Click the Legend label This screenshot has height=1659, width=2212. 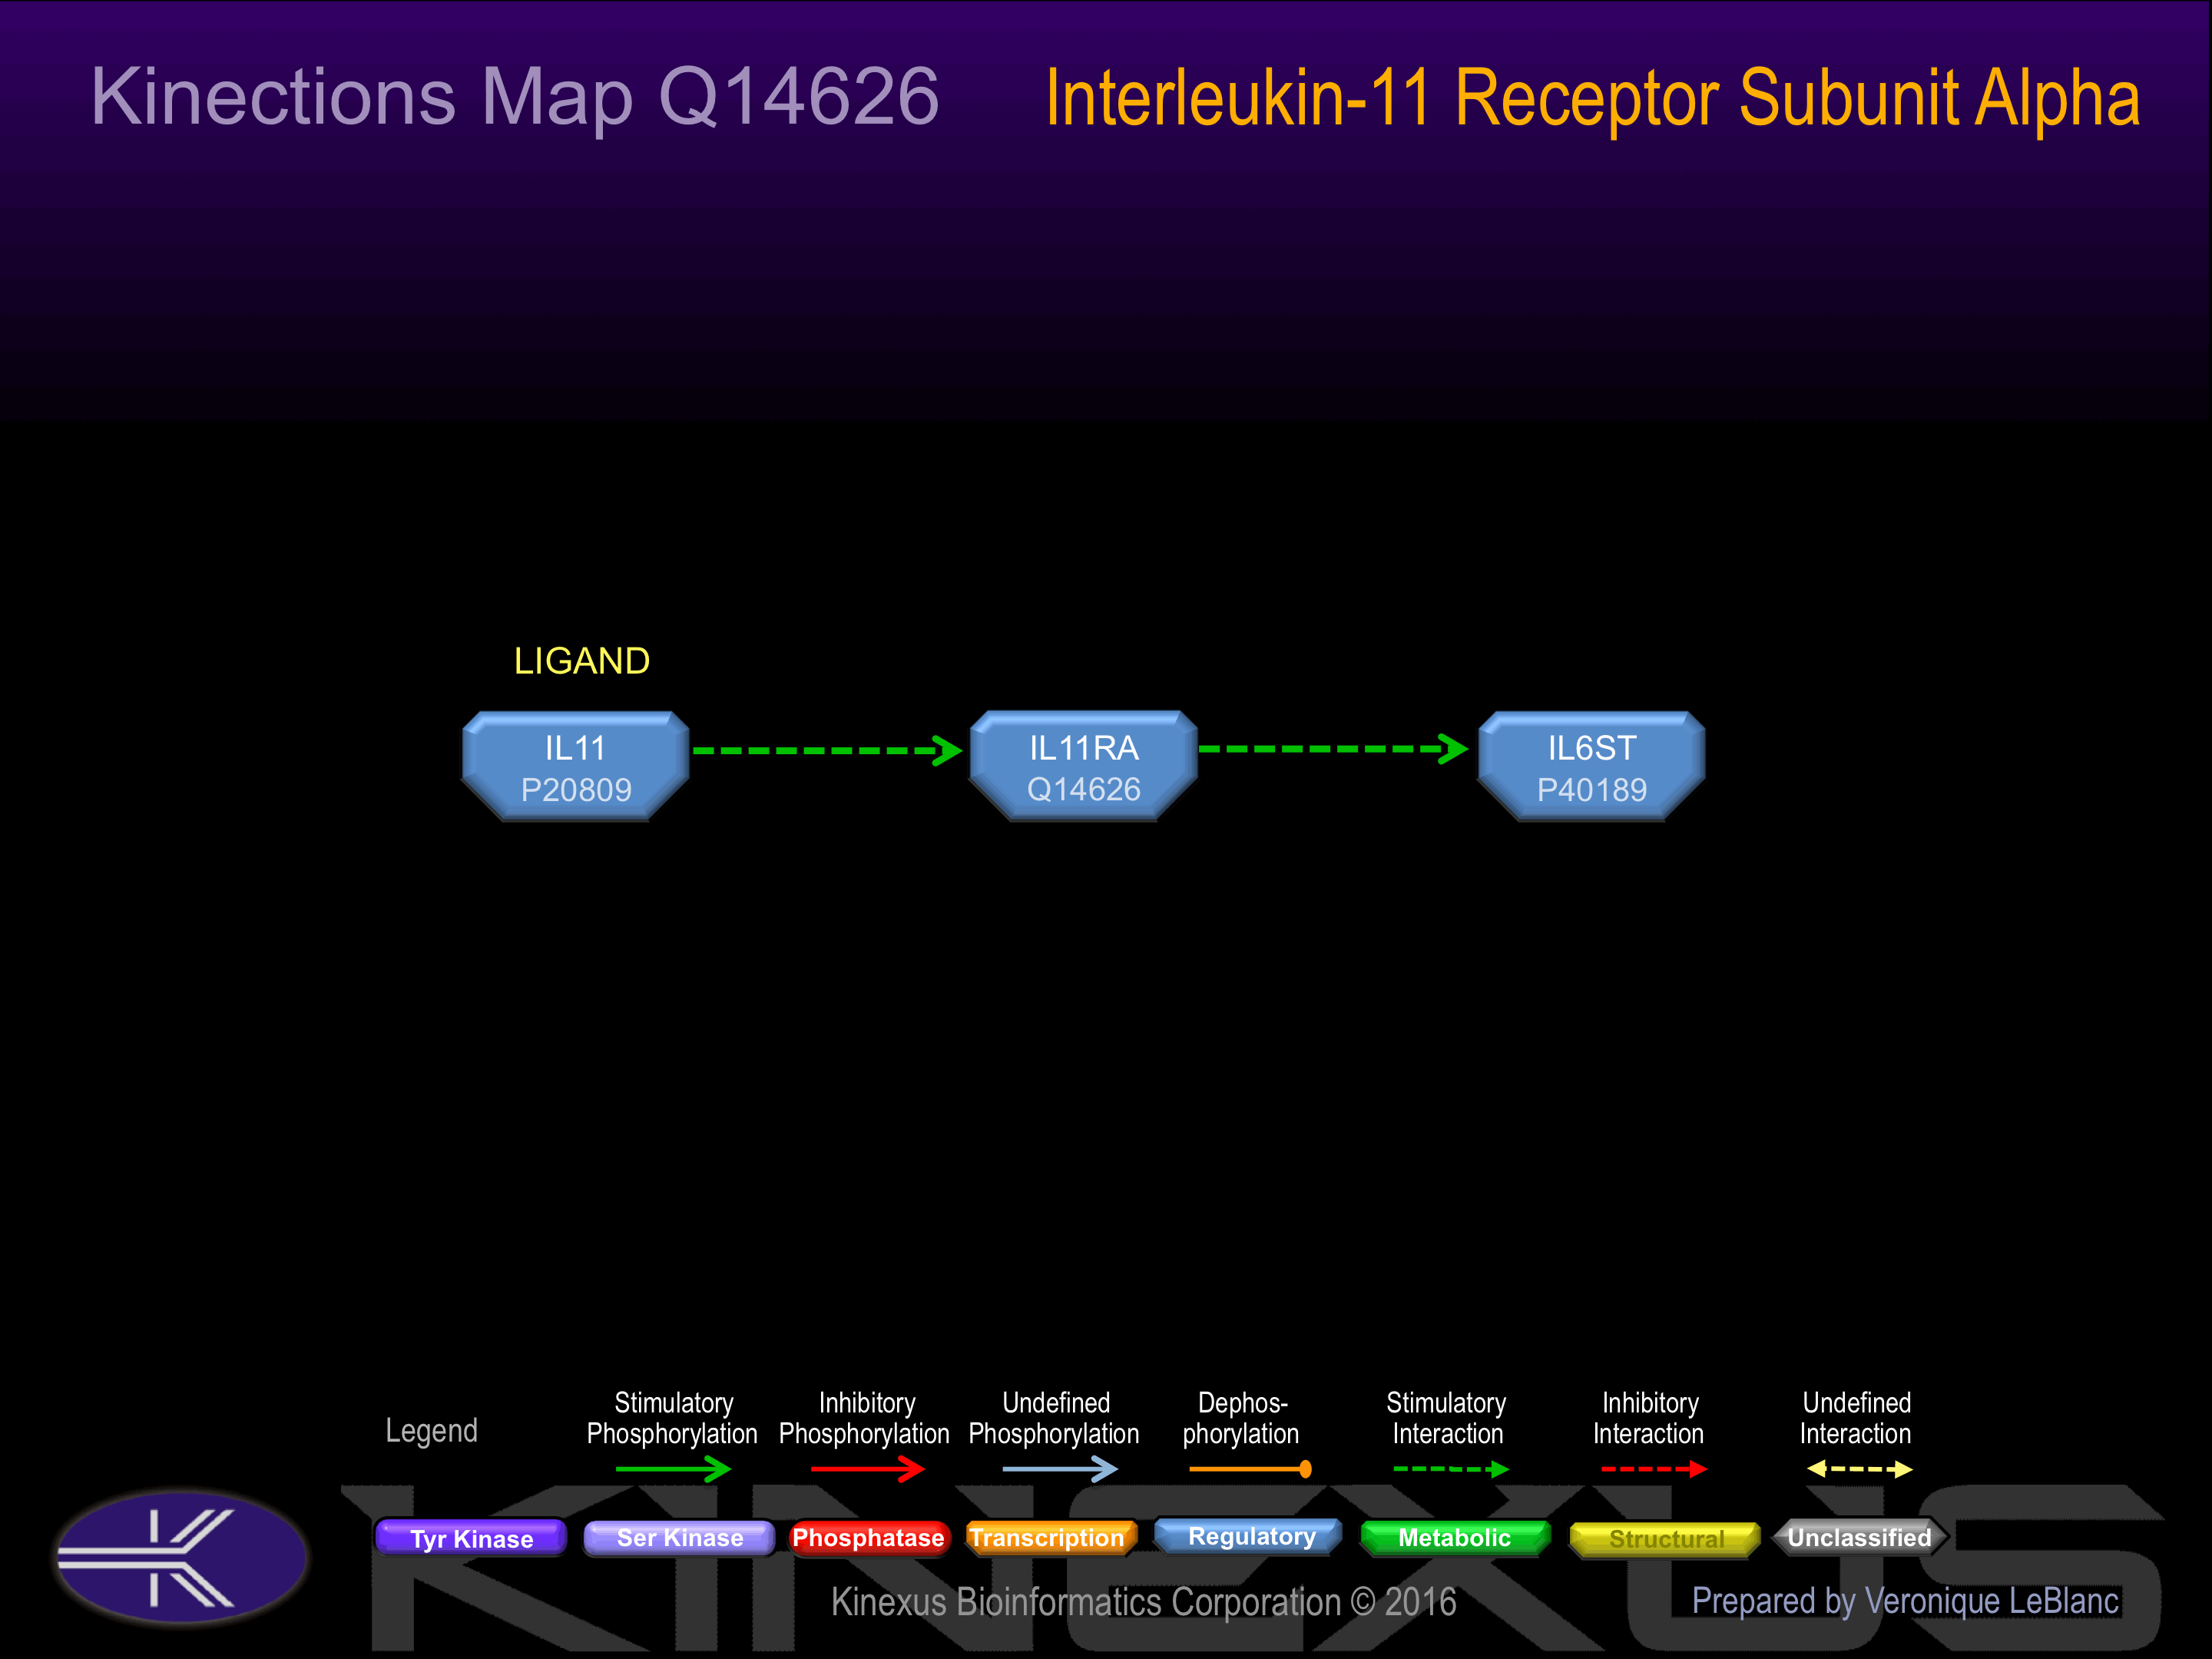pos(432,1431)
